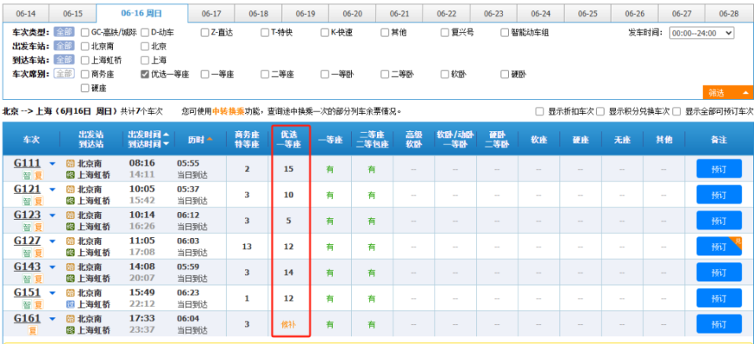Click the 复 Fuxing icon under G151
Screen dimensions: 754x344
tap(38, 305)
